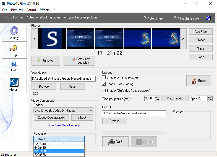Click the Get it free cart icon

click(147, 18)
